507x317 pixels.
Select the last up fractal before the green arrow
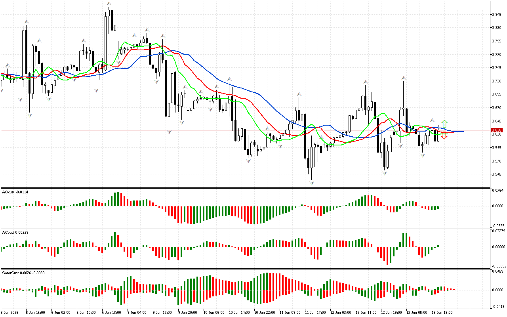click(433, 120)
